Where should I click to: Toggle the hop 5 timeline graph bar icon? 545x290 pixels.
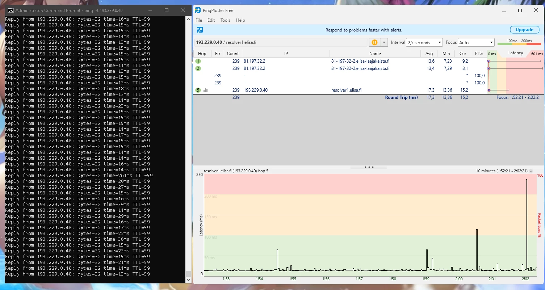tap(206, 90)
